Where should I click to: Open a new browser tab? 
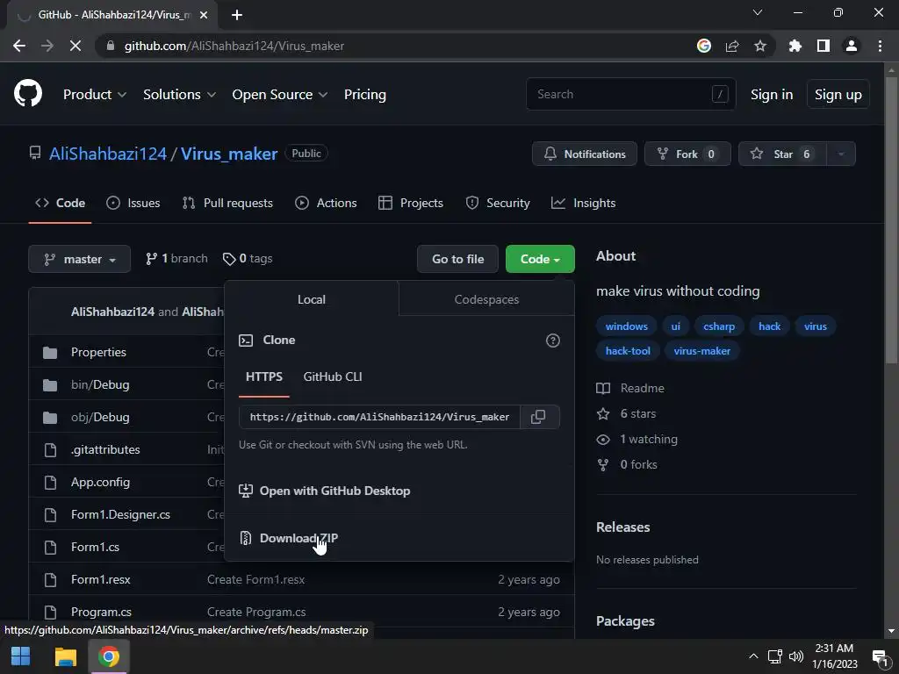pyautogui.click(x=237, y=15)
